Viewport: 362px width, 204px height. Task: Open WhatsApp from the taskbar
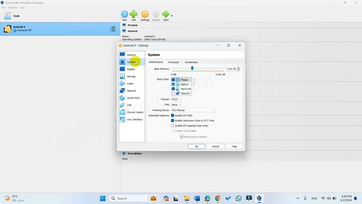pos(239,198)
